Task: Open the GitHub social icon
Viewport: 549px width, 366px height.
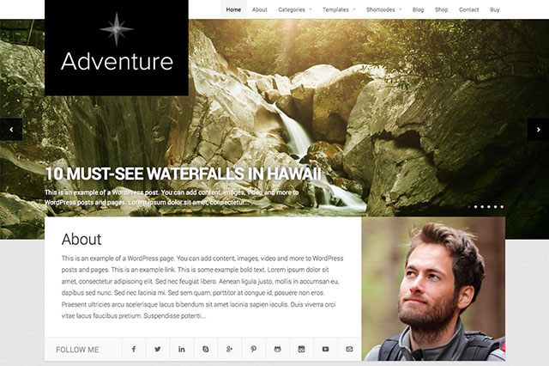Action: point(278,349)
